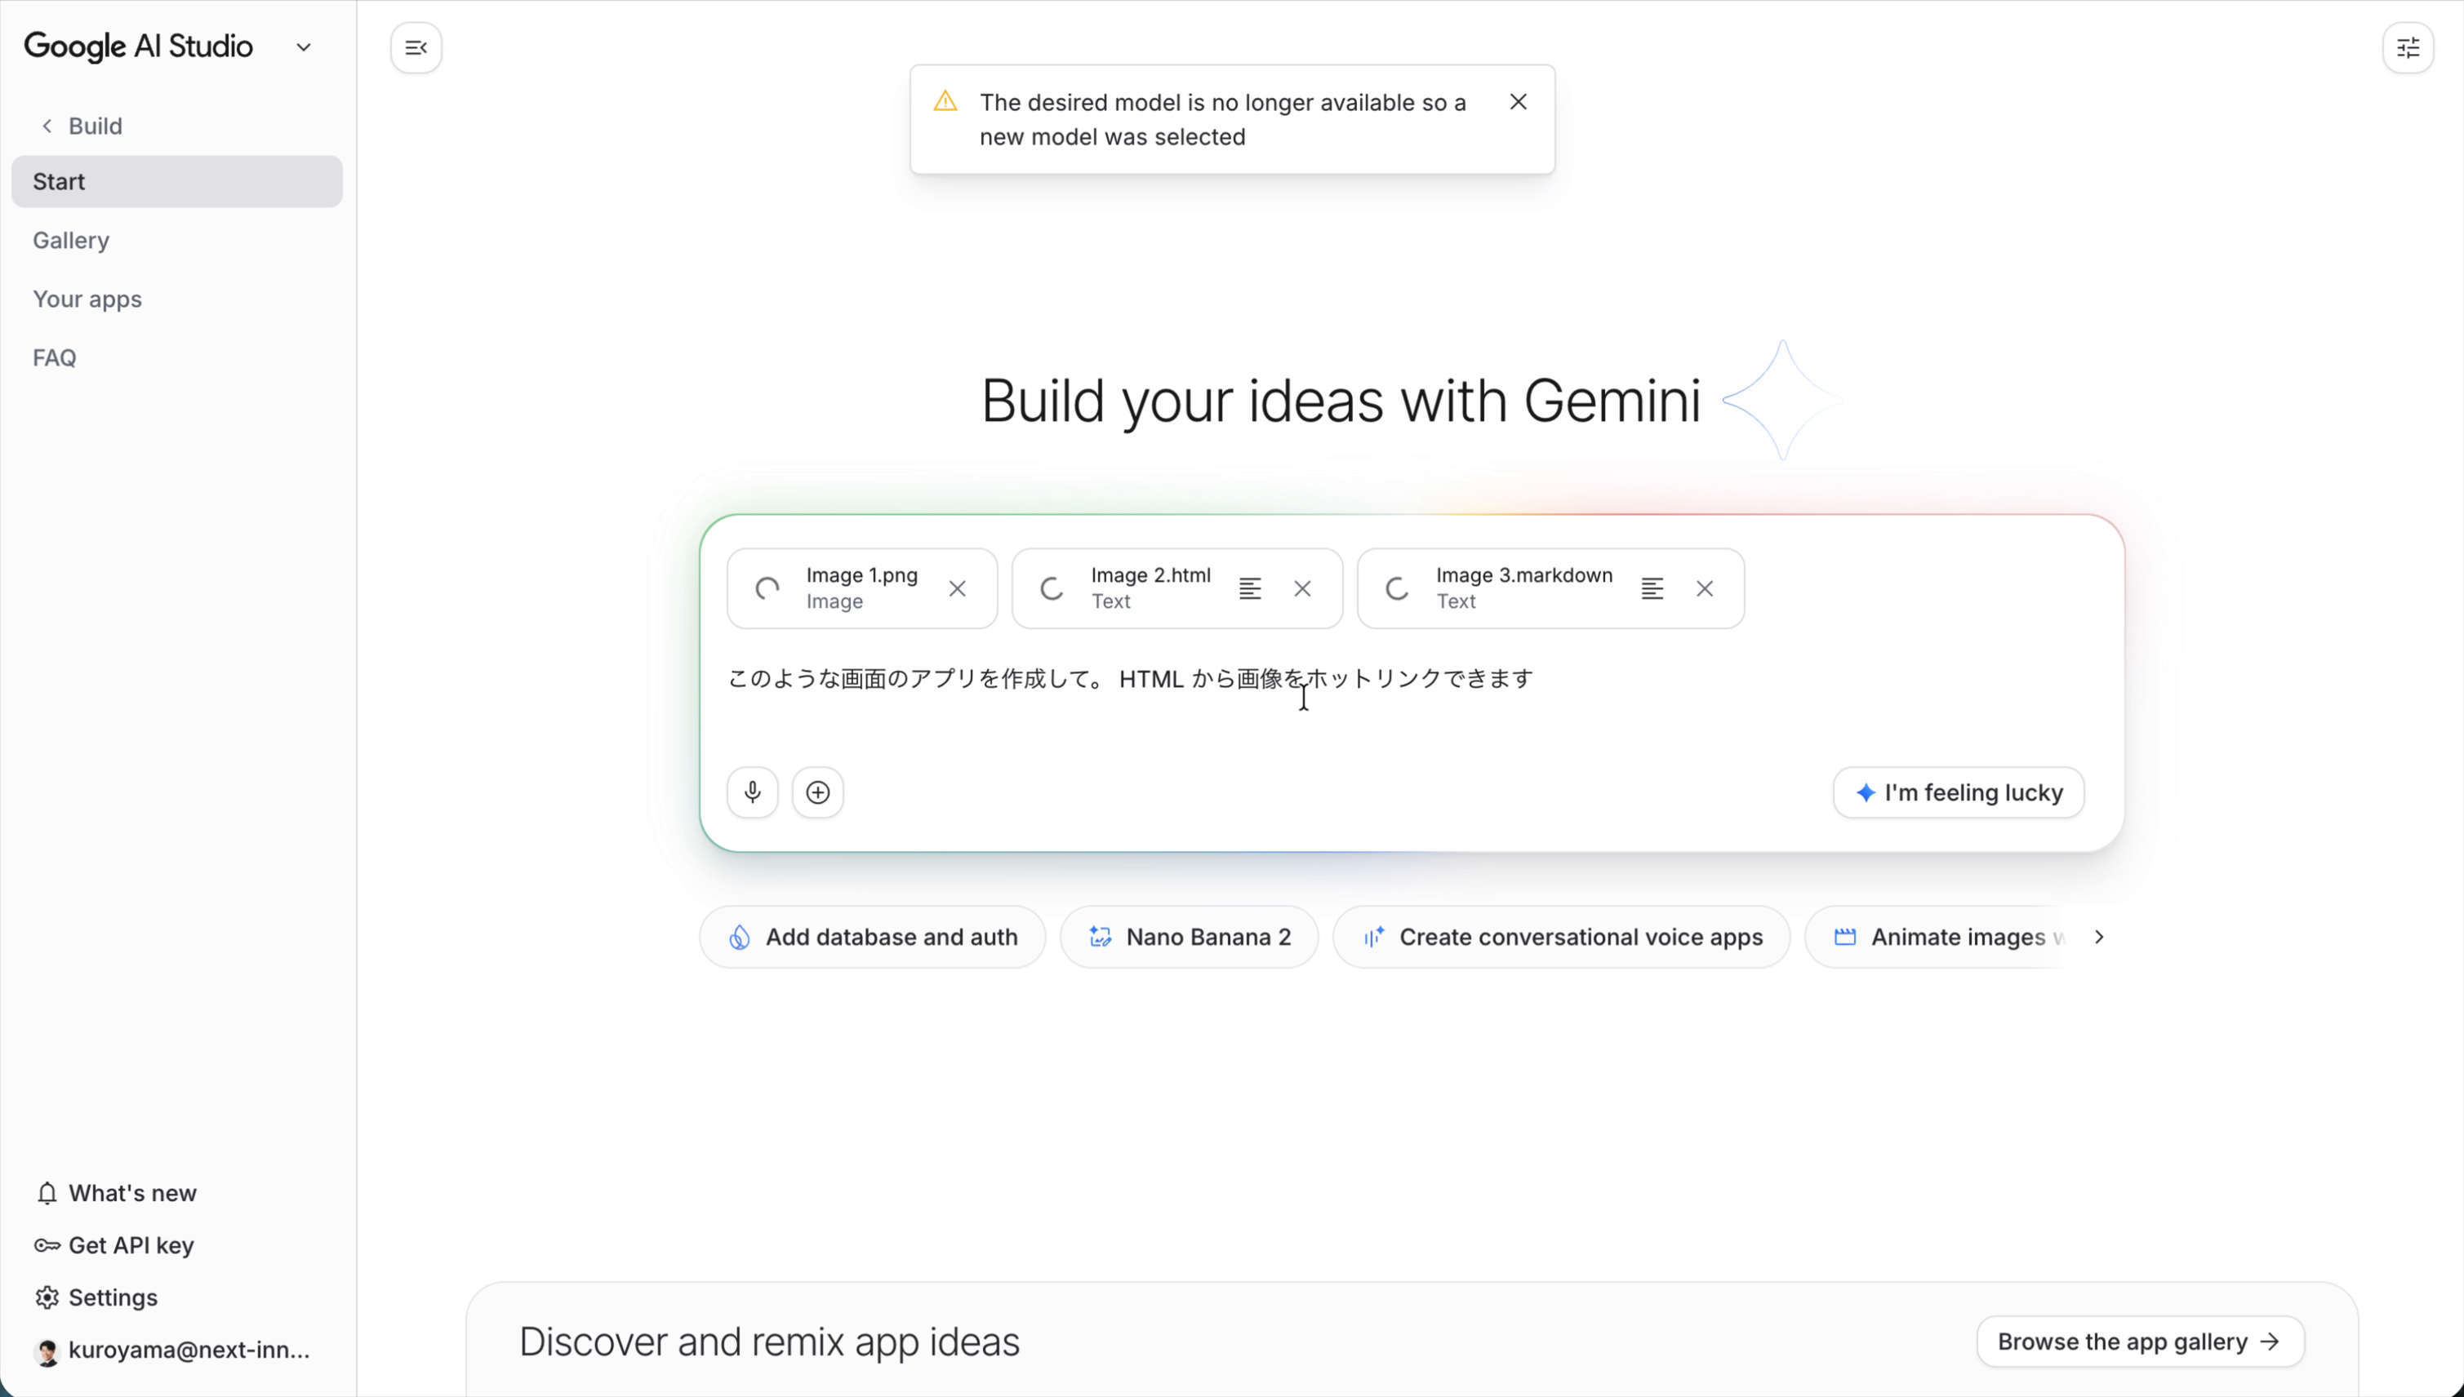Viewport: 2464px width, 1397px height.
Task: Select the Nano Banana 2 chip
Action: pos(1190,937)
